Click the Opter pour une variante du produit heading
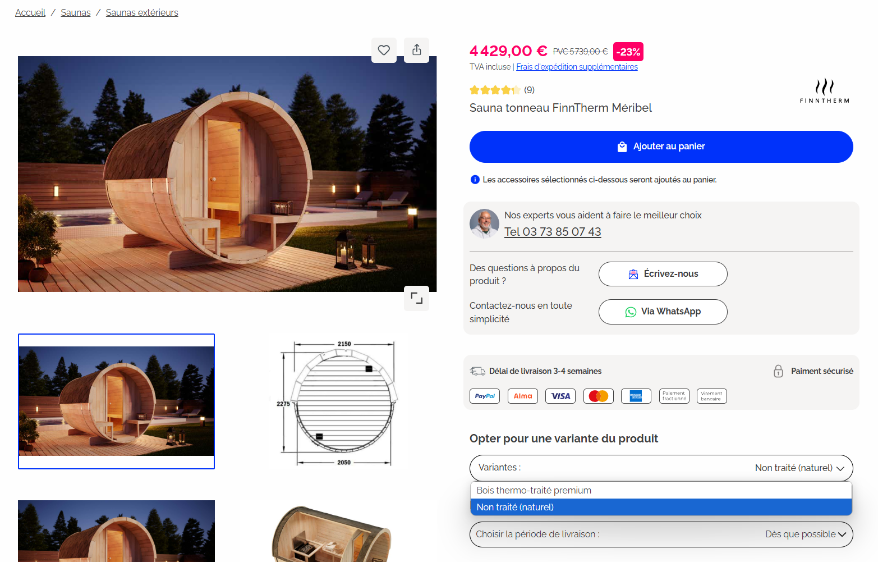 [564, 438]
